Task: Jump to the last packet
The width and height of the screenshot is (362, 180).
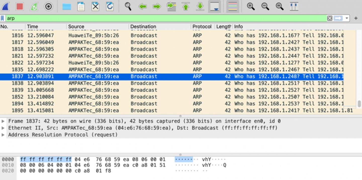Action: point(200,7)
